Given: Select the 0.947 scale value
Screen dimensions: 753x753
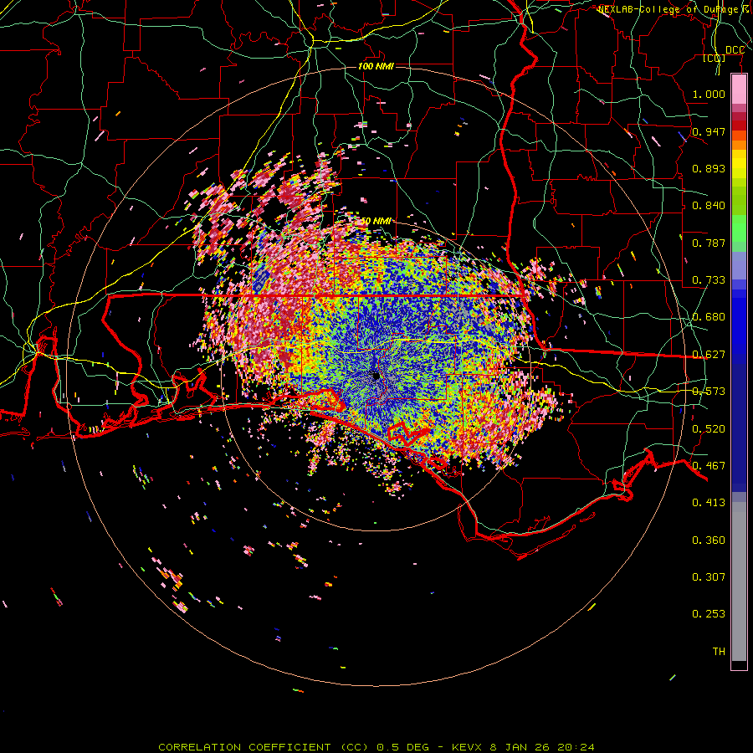Looking at the screenshot, I should pos(709,131).
